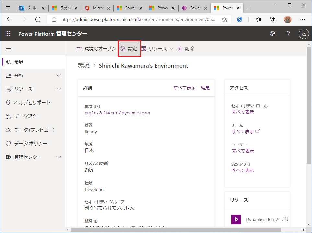
Task: Click the vertical scrollbar of the page
Action: tap(309, 106)
